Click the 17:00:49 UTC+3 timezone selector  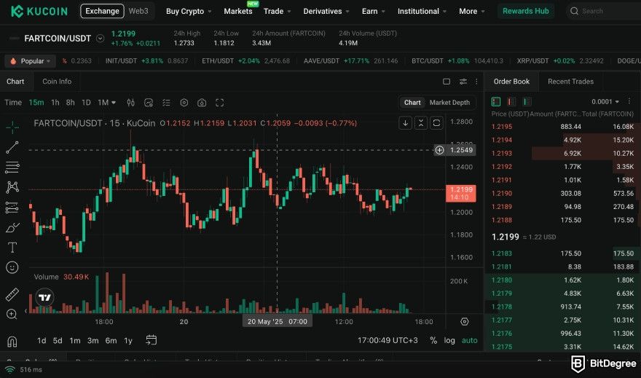point(388,340)
